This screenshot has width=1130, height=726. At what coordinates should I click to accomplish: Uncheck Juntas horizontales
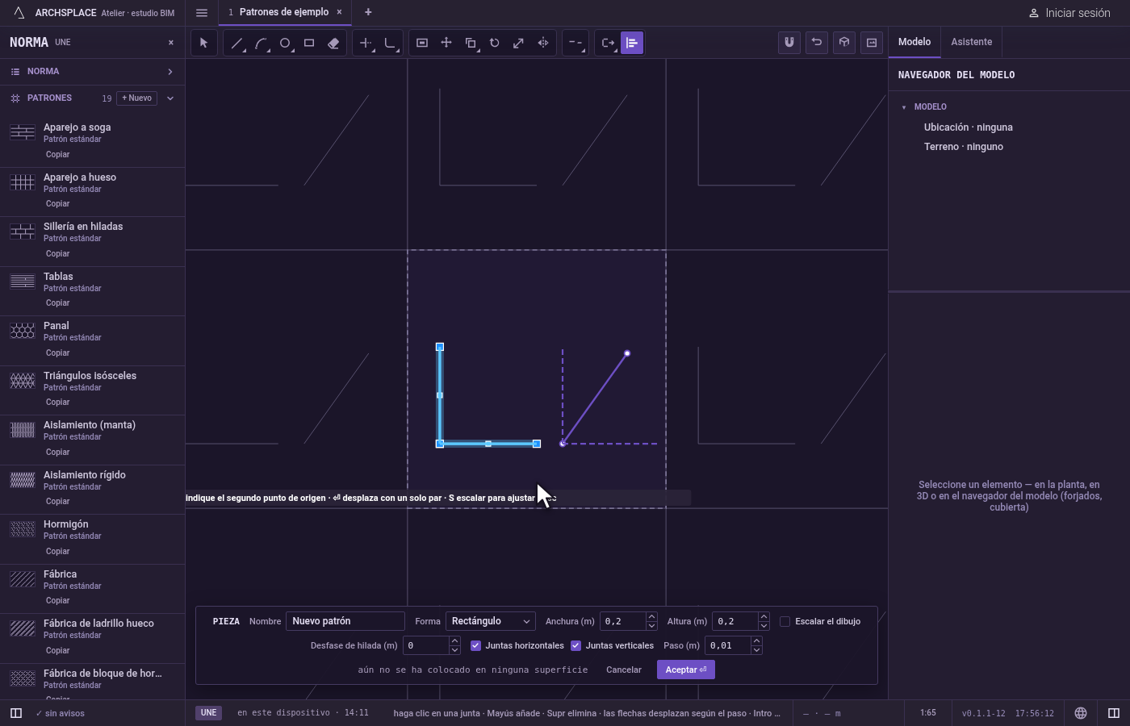point(475,645)
